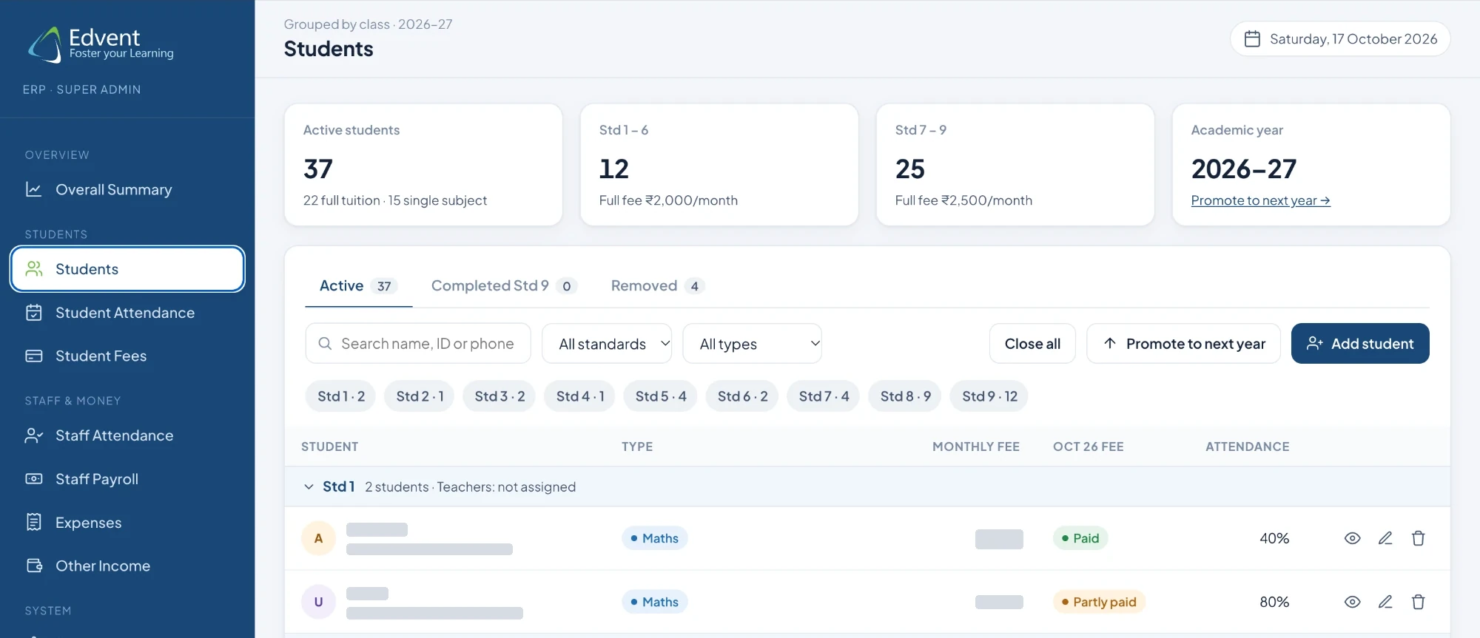
Task: Click the edit pencil for student U
Action: [x=1385, y=602]
